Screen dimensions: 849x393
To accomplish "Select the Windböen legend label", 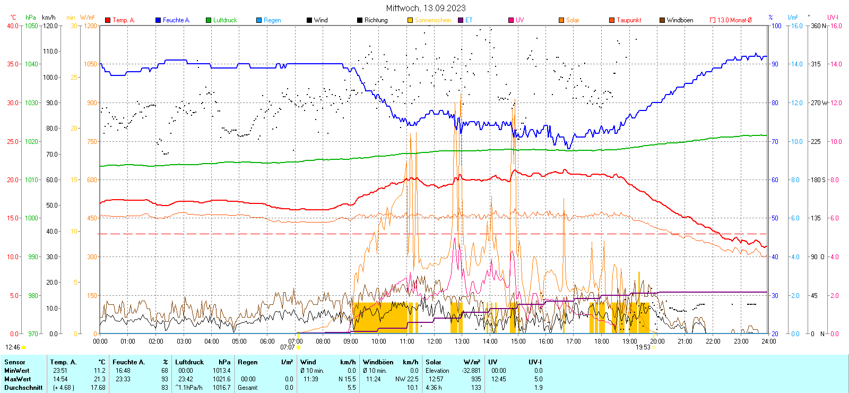I will (680, 20).
